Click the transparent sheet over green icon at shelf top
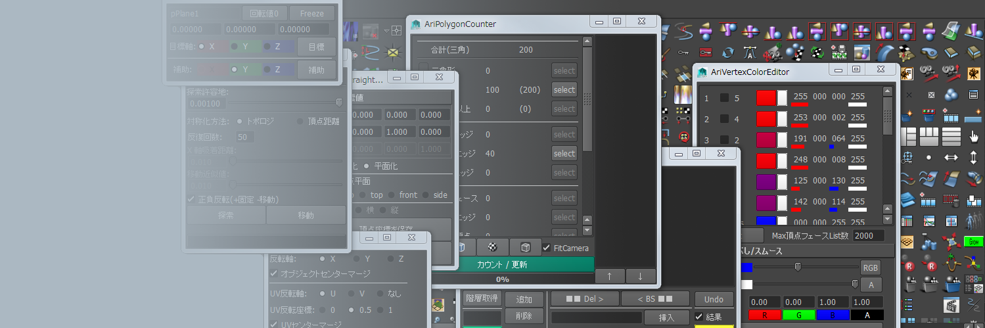The width and height of the screenshot is (985, 328). point(951,31)
